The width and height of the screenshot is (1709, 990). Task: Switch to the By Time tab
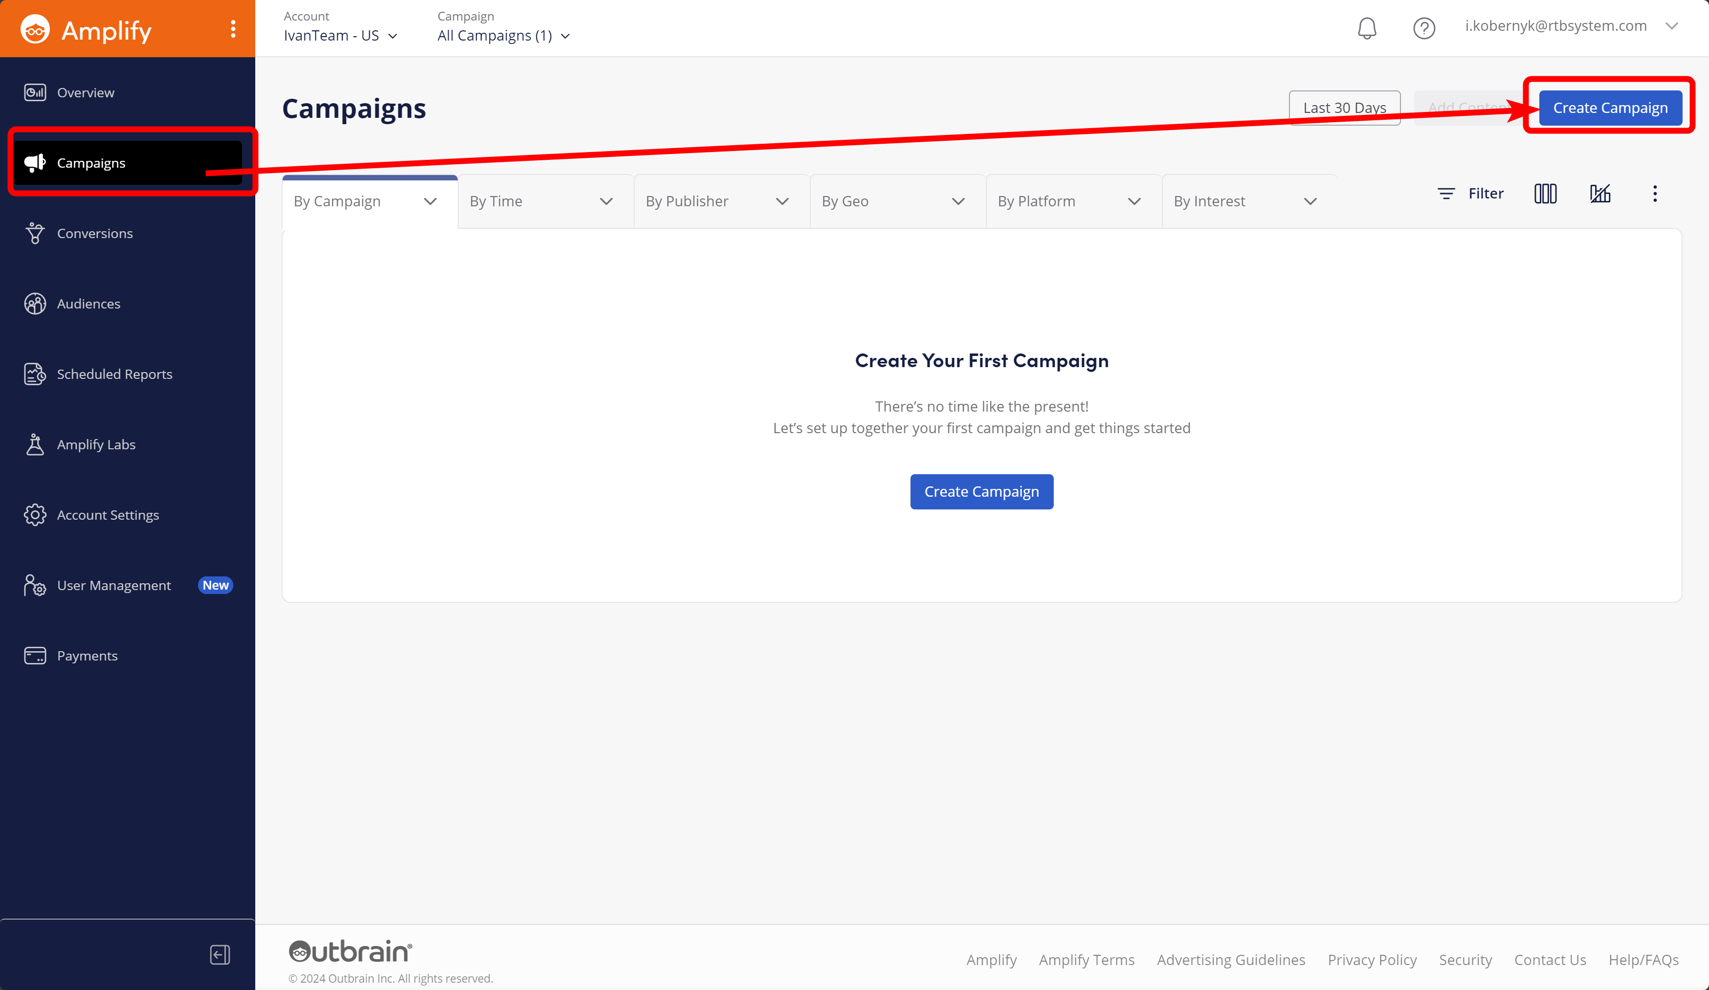[x=546, y=201]
